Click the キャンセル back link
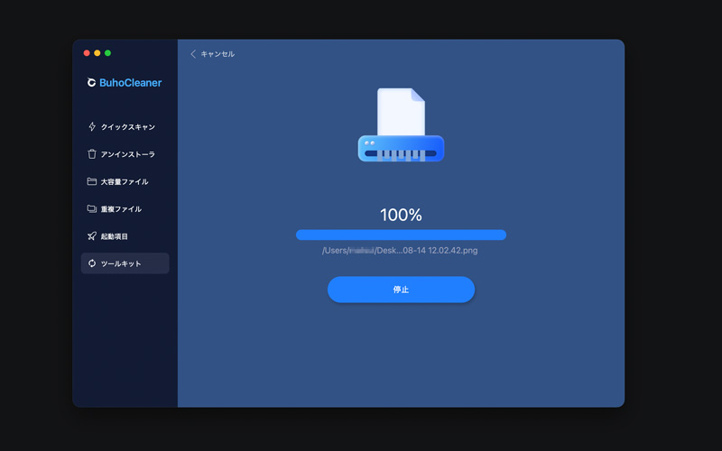Screen dimensions: 722x451 pyautogui.click(x=213, y=54)
